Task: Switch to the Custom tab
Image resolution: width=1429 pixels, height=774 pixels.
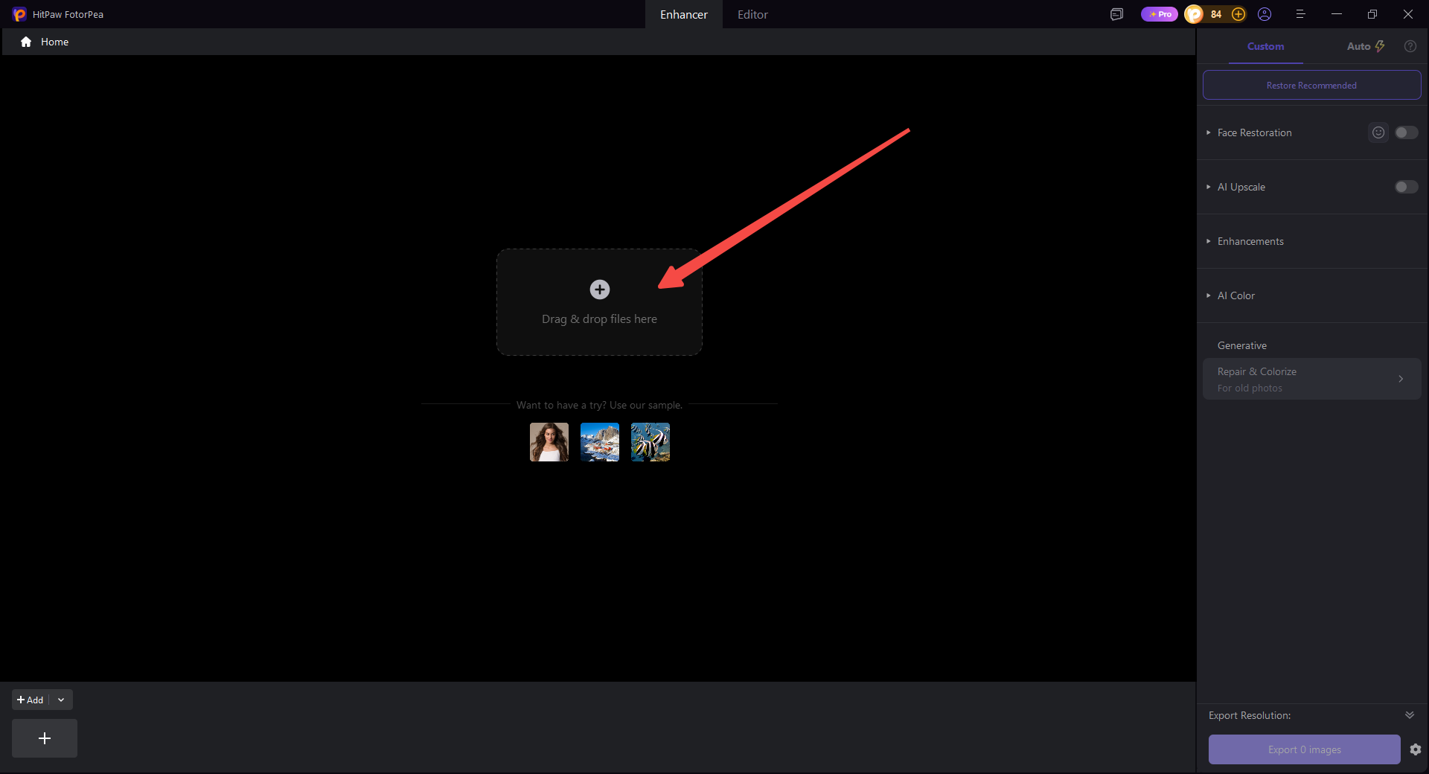Action: 1265,46
